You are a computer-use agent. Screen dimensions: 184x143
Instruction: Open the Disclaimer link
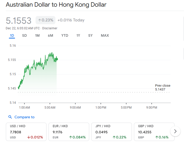[50, 28]
